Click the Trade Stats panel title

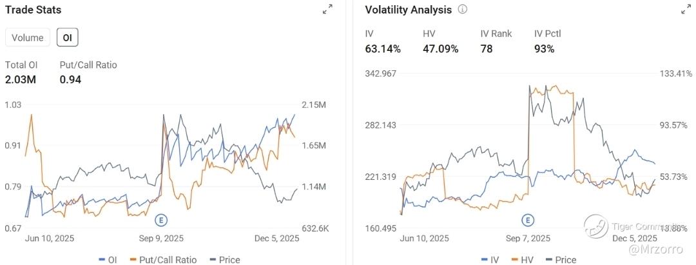[x=34, y=10]
